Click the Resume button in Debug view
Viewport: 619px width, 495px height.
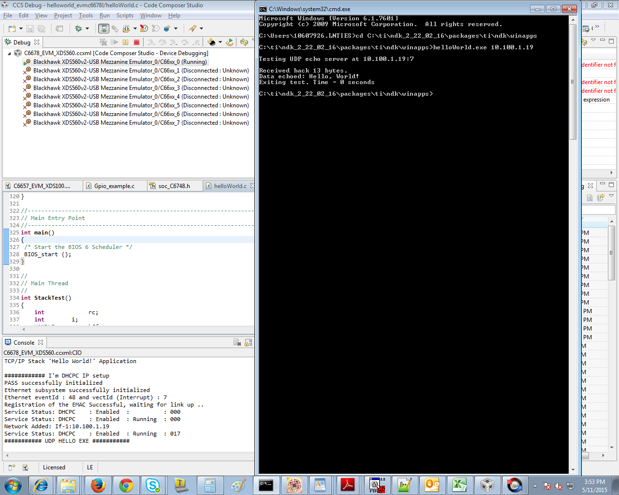(115, 43)
